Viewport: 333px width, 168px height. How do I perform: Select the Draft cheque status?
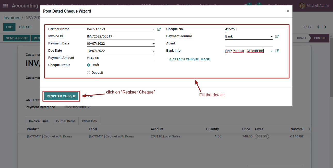pyautogui.click(x=89, y=65)
